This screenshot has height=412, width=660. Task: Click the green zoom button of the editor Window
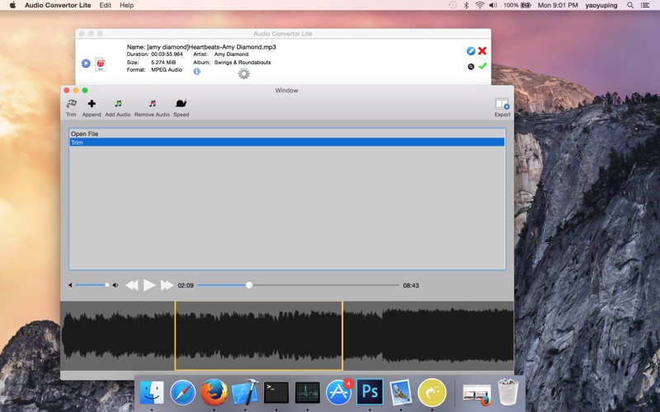tap(85, 90)
